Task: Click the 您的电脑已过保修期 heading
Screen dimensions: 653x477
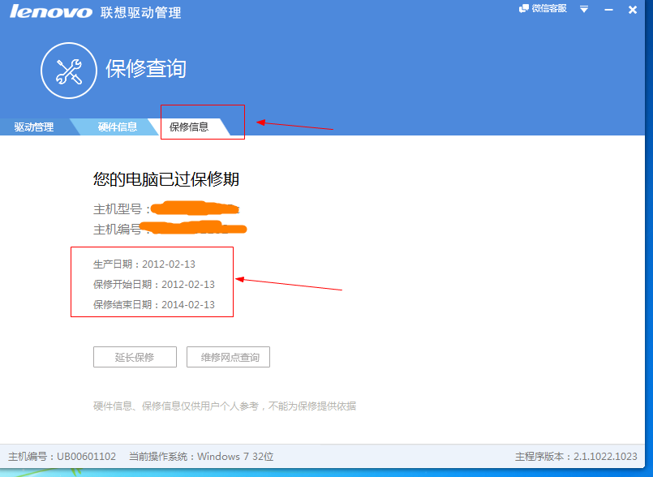Action: click(166, 179)
